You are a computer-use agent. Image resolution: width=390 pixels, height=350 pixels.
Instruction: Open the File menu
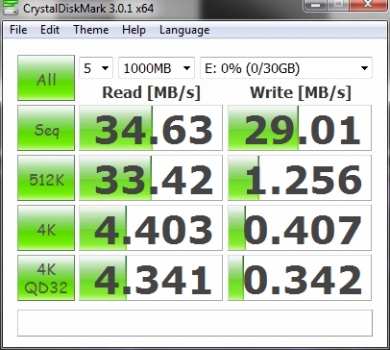tap(18, 30)
